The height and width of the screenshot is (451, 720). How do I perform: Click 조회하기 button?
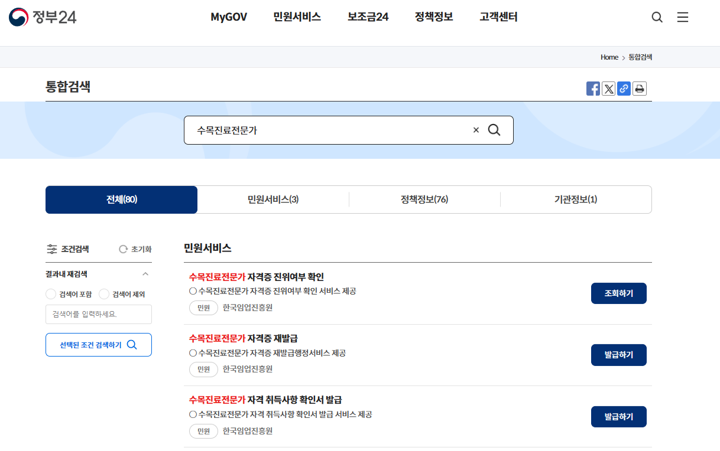pos(619,293)
